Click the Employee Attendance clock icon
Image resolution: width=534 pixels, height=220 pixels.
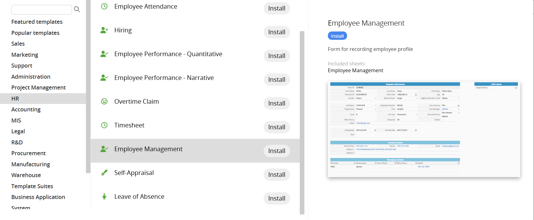tap(104, 6)
